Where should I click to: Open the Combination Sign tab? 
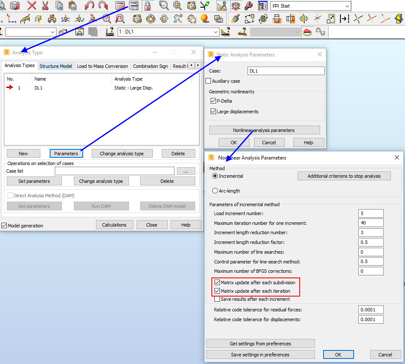(150, 66)
